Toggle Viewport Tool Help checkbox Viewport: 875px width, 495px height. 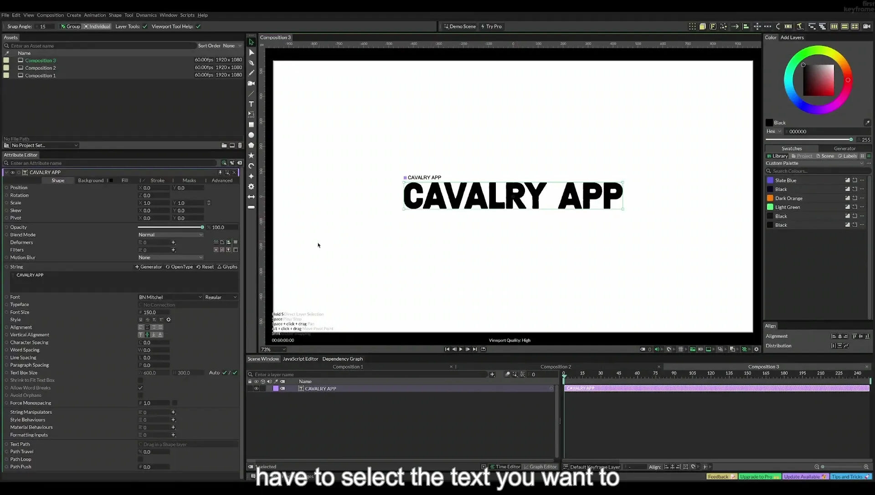tap(198, 26)
